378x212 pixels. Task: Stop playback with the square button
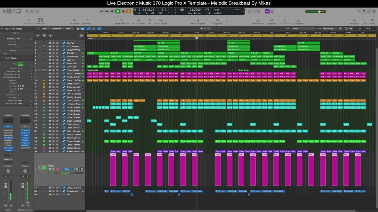112,11
